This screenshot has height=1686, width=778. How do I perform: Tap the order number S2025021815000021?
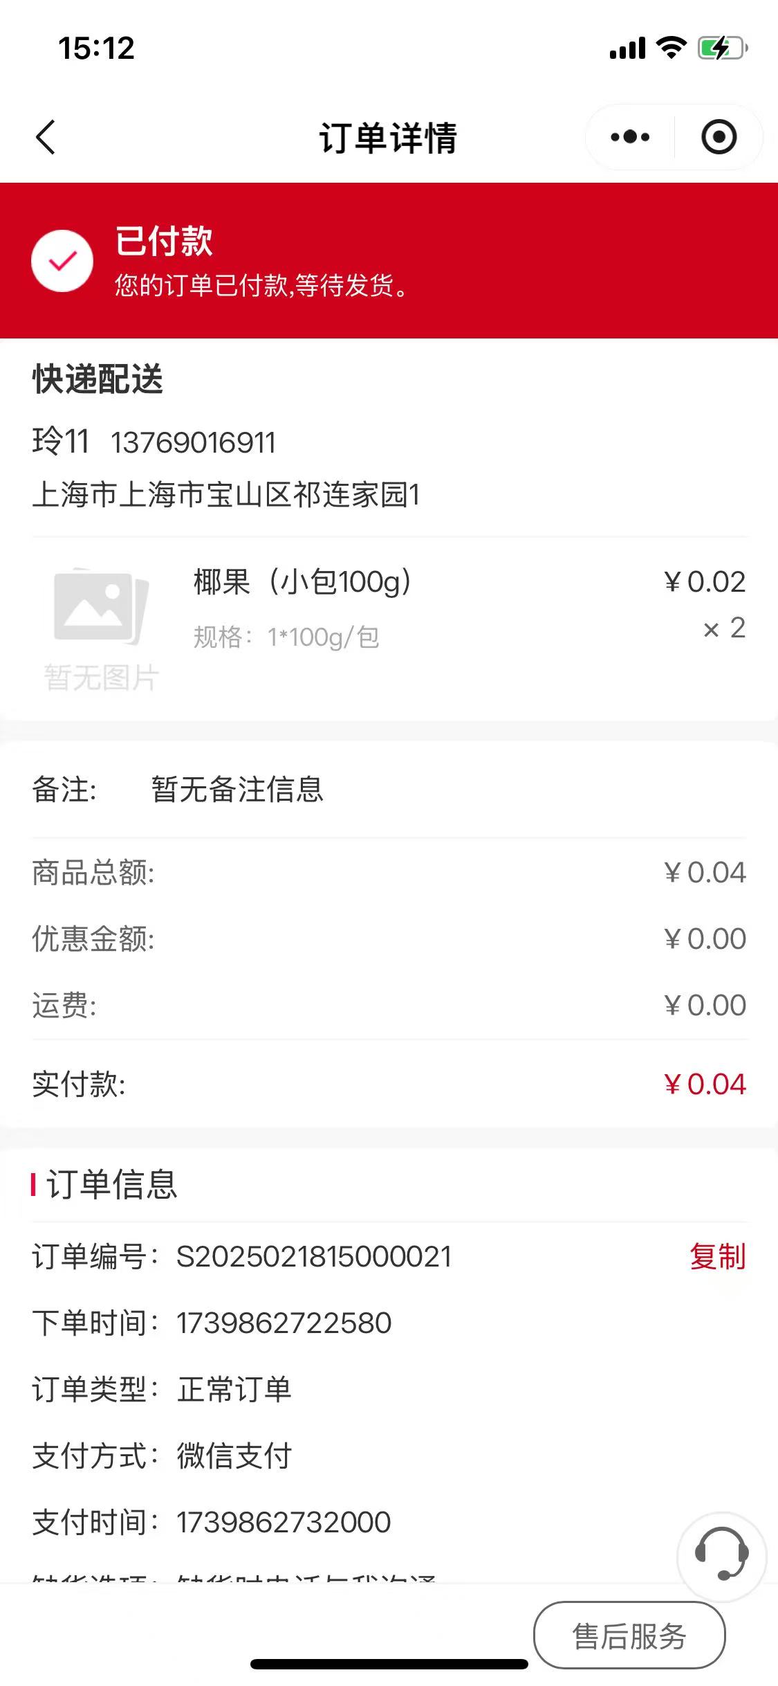tap(314, 1256)
